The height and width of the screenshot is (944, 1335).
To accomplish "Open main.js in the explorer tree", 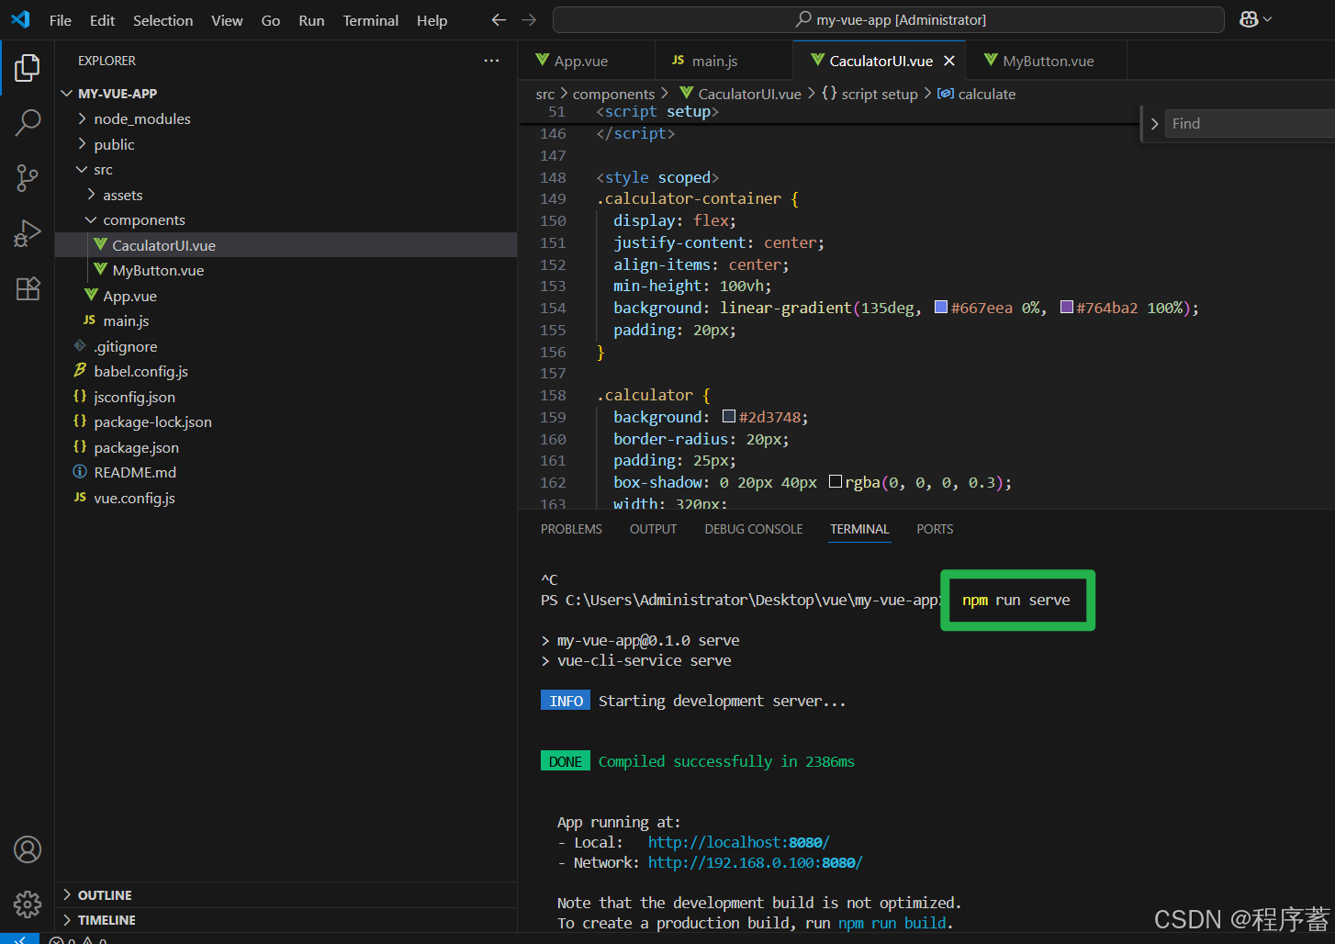I will [286, 320].
